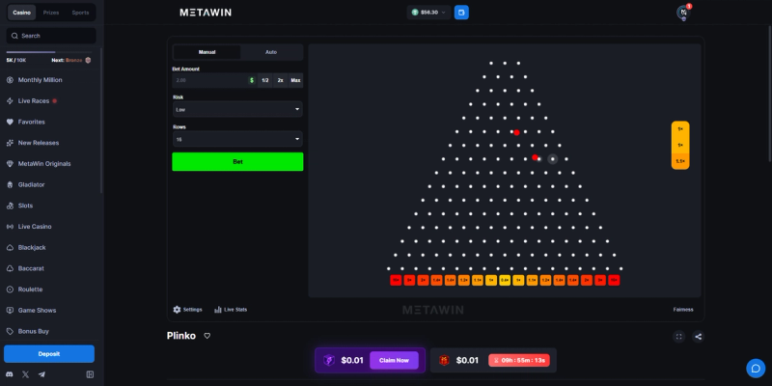Viewport: 772px width, 386px height.
Task: Switch to Manual betting mode
Action: point(207,52)
